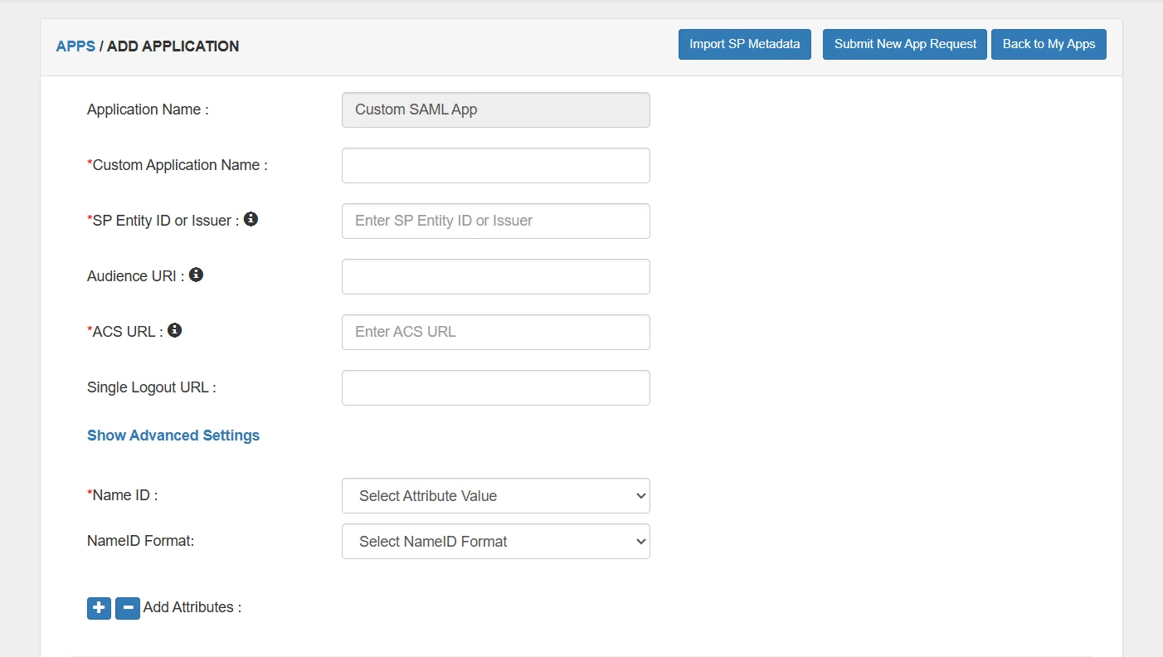Go Back to My Apps

(1049, 44)
